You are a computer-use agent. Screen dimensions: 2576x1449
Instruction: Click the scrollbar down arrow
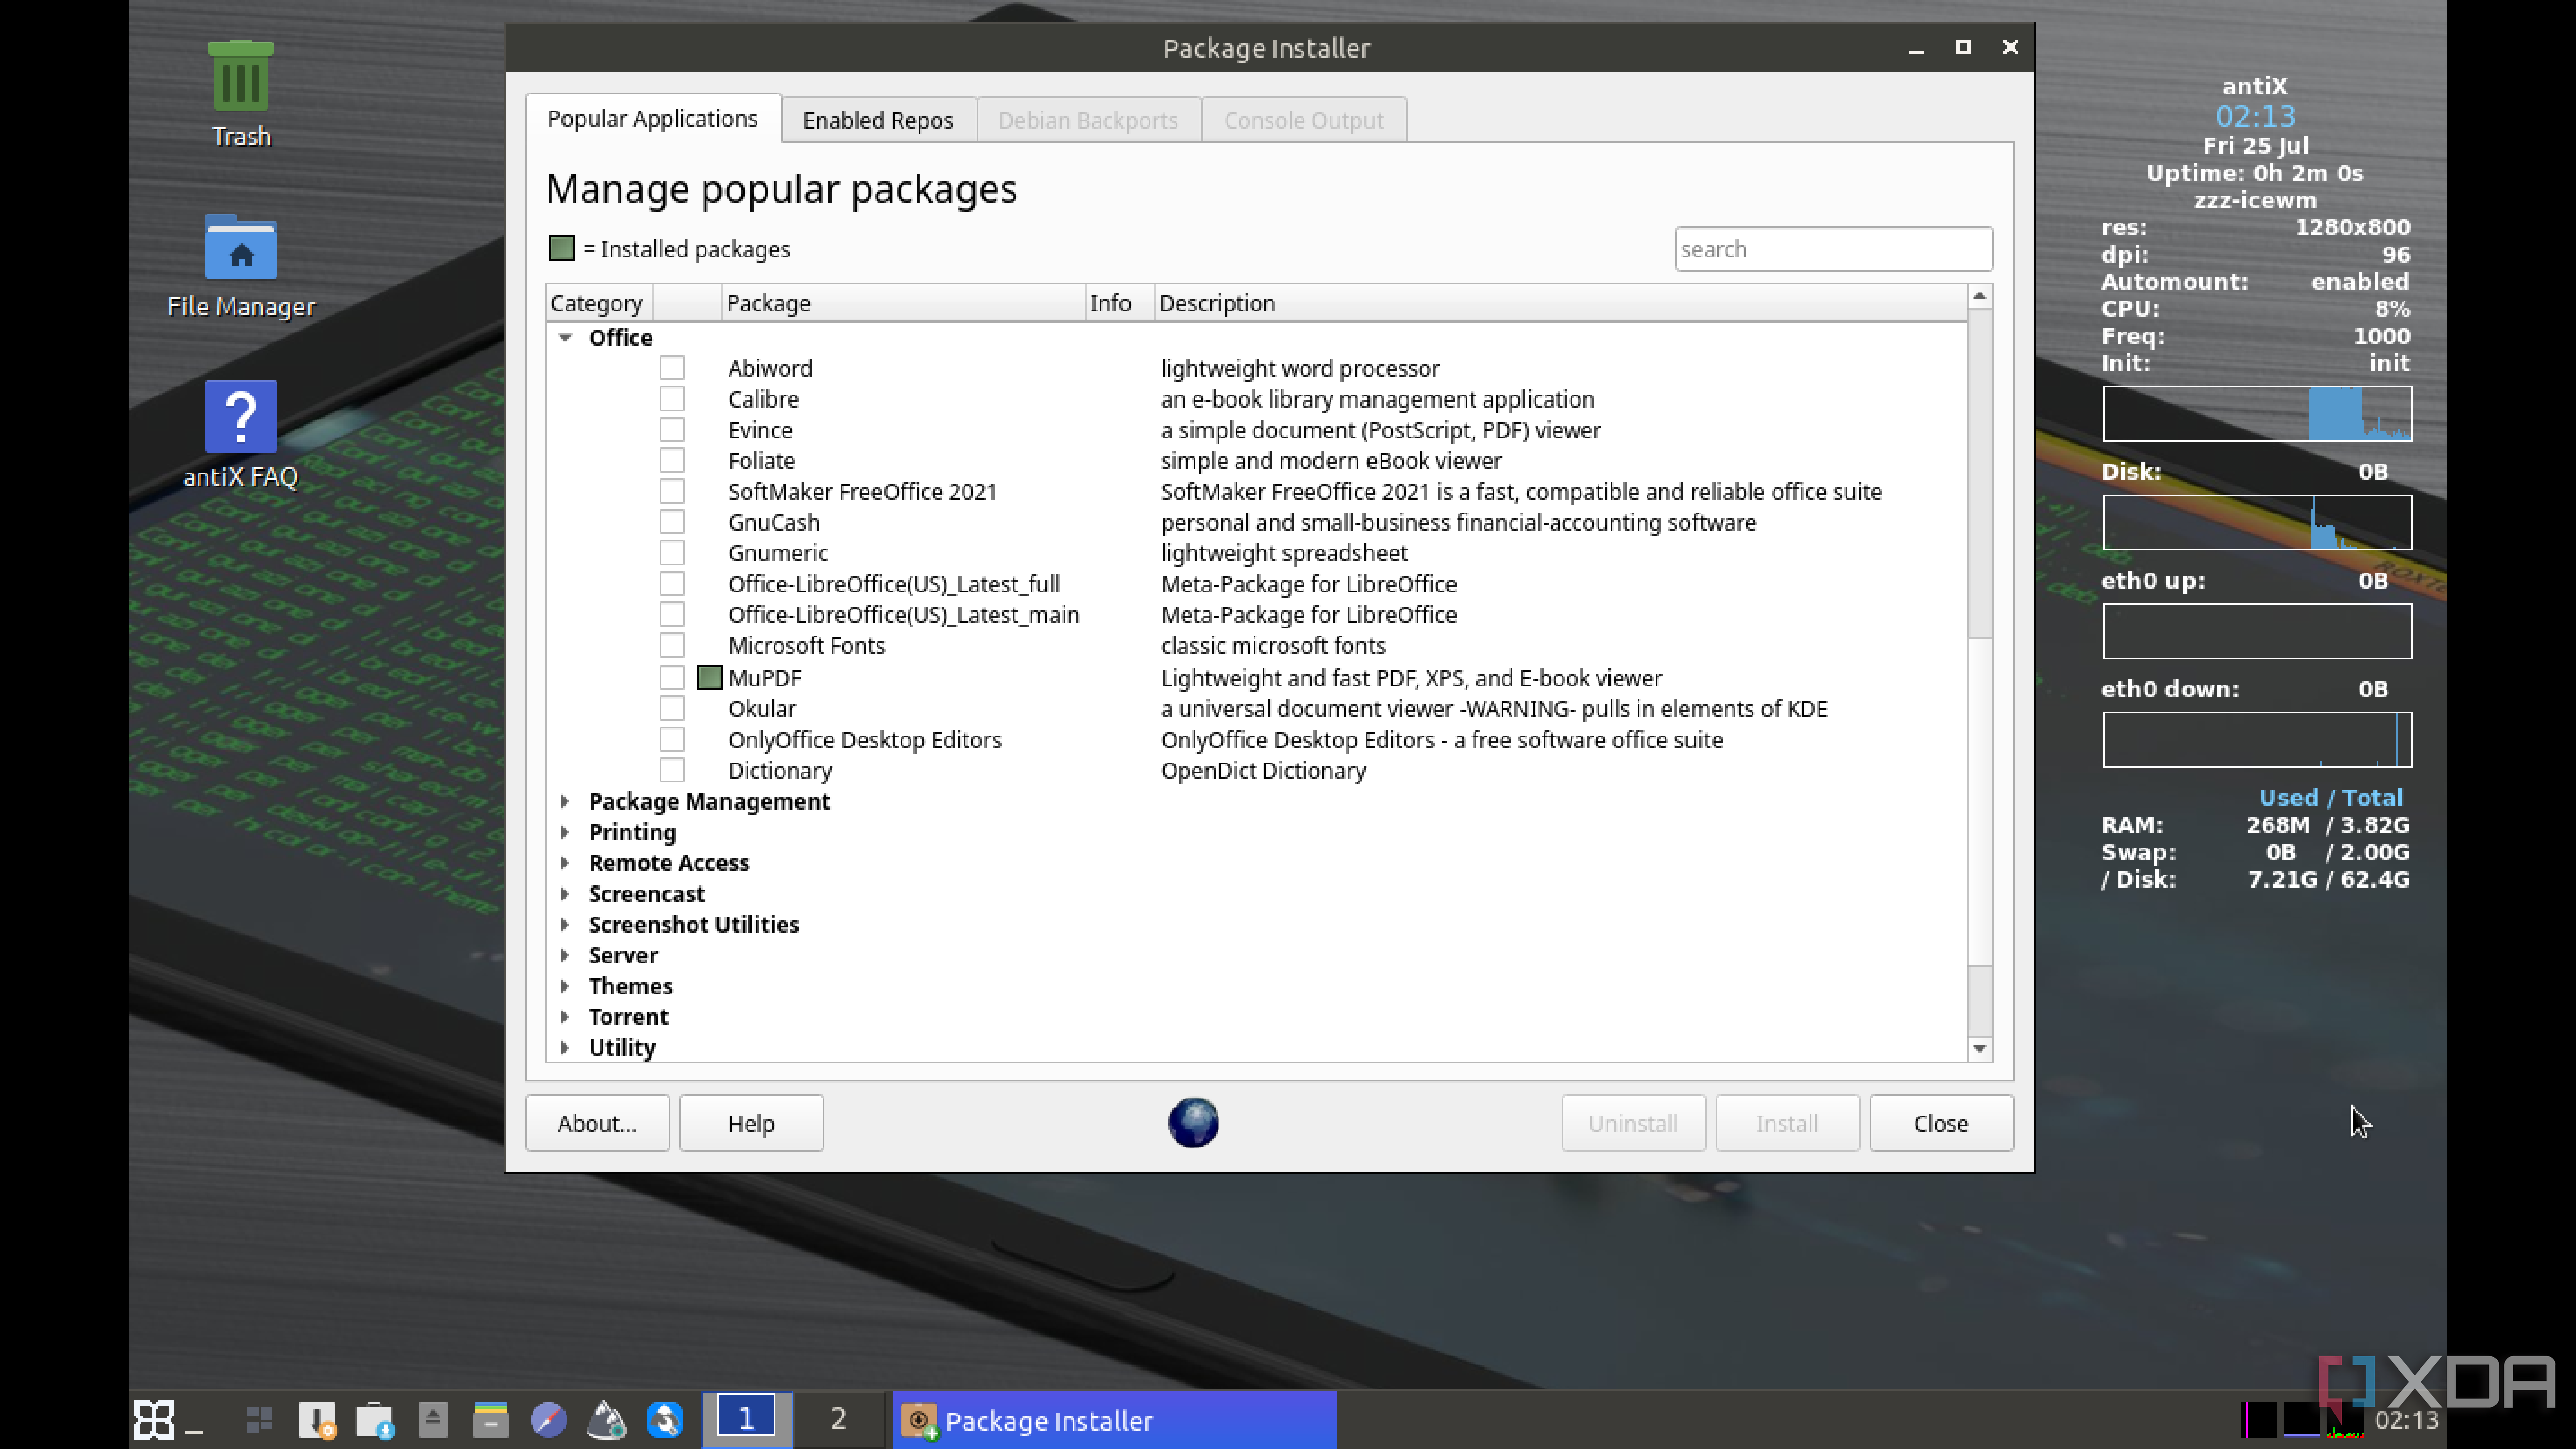pyautogui.click(x=1980, y=1048)
